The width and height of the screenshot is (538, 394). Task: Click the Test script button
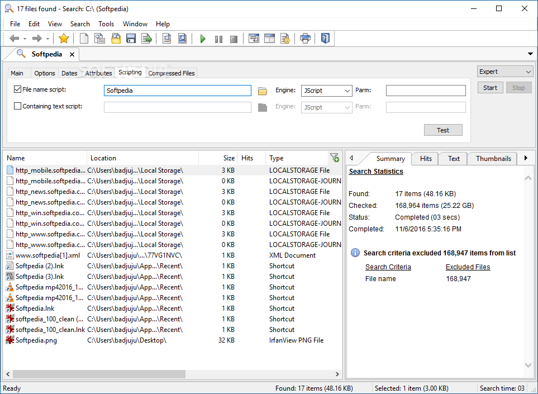point(443,130)
